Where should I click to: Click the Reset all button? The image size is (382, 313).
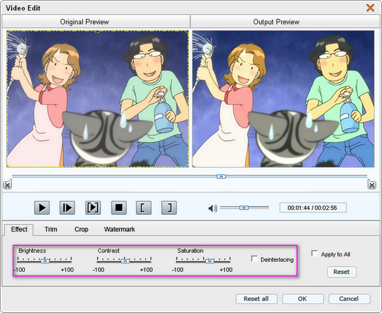(256, 299)
